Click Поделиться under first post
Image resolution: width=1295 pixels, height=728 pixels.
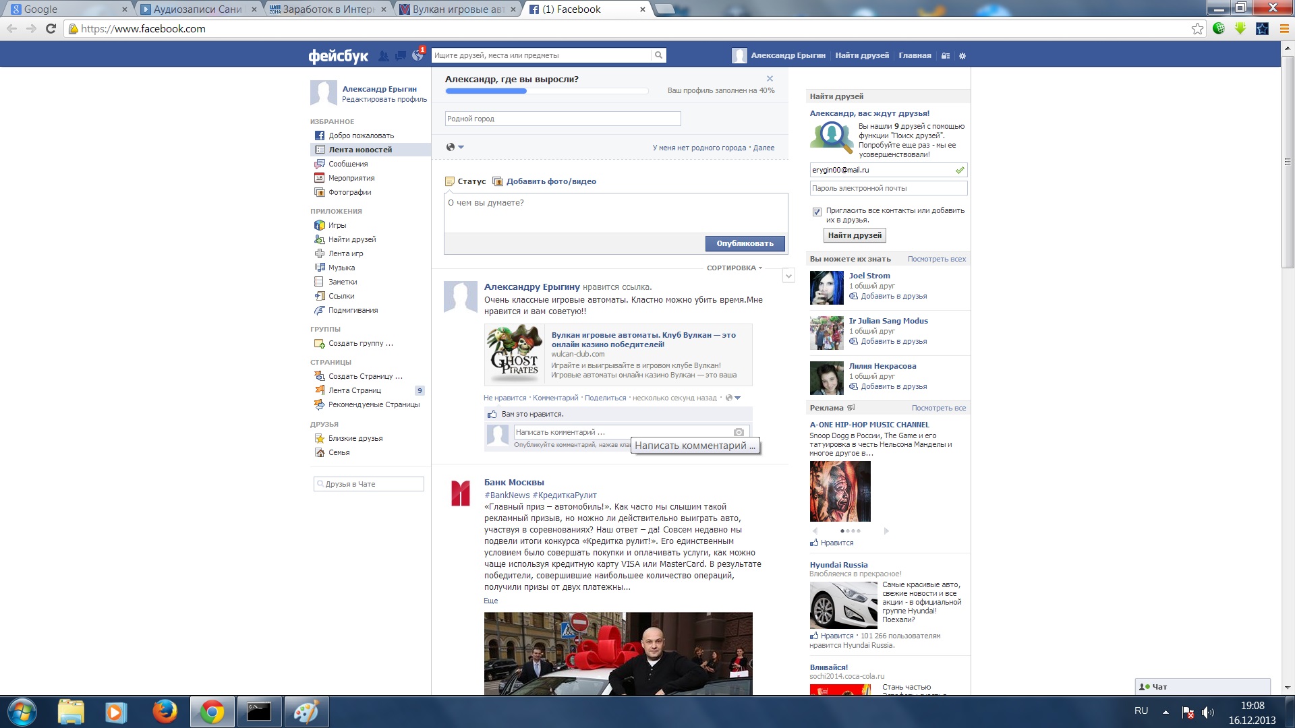(605, 398)
